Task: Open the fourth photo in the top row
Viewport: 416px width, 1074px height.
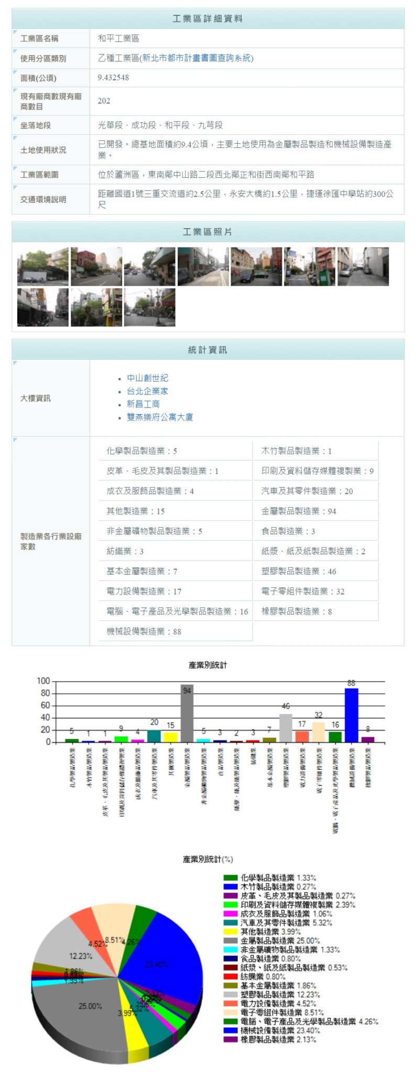Action: 203,266
